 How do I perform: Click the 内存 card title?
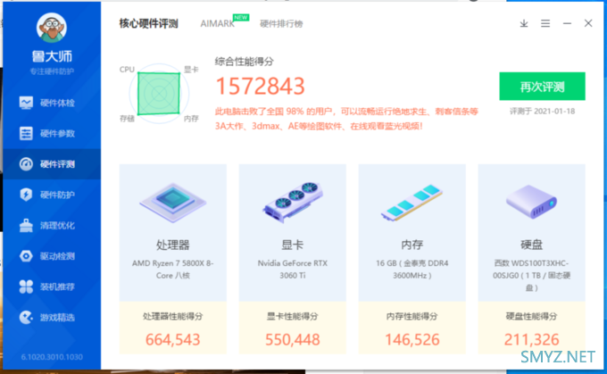[x=412, y=245]
